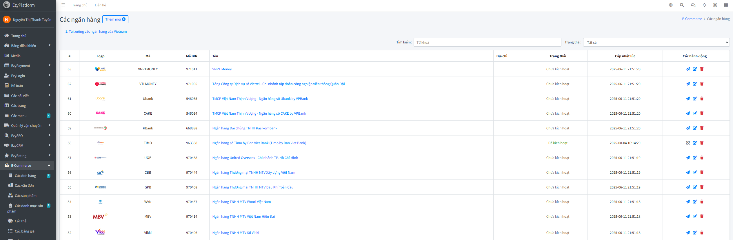Deactivate the TIMO bank entry
This screenshot has width=733, height=240.
pos(688,143)
